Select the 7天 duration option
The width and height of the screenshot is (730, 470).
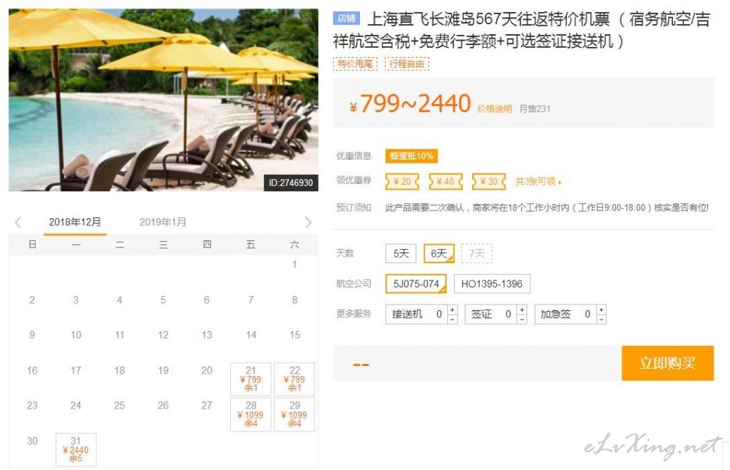coord(477,253)
